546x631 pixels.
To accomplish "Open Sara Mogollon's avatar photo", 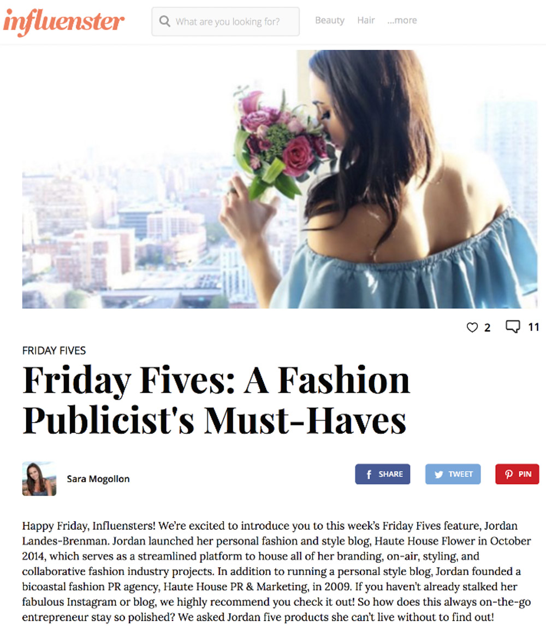I will tap(39, 478).
